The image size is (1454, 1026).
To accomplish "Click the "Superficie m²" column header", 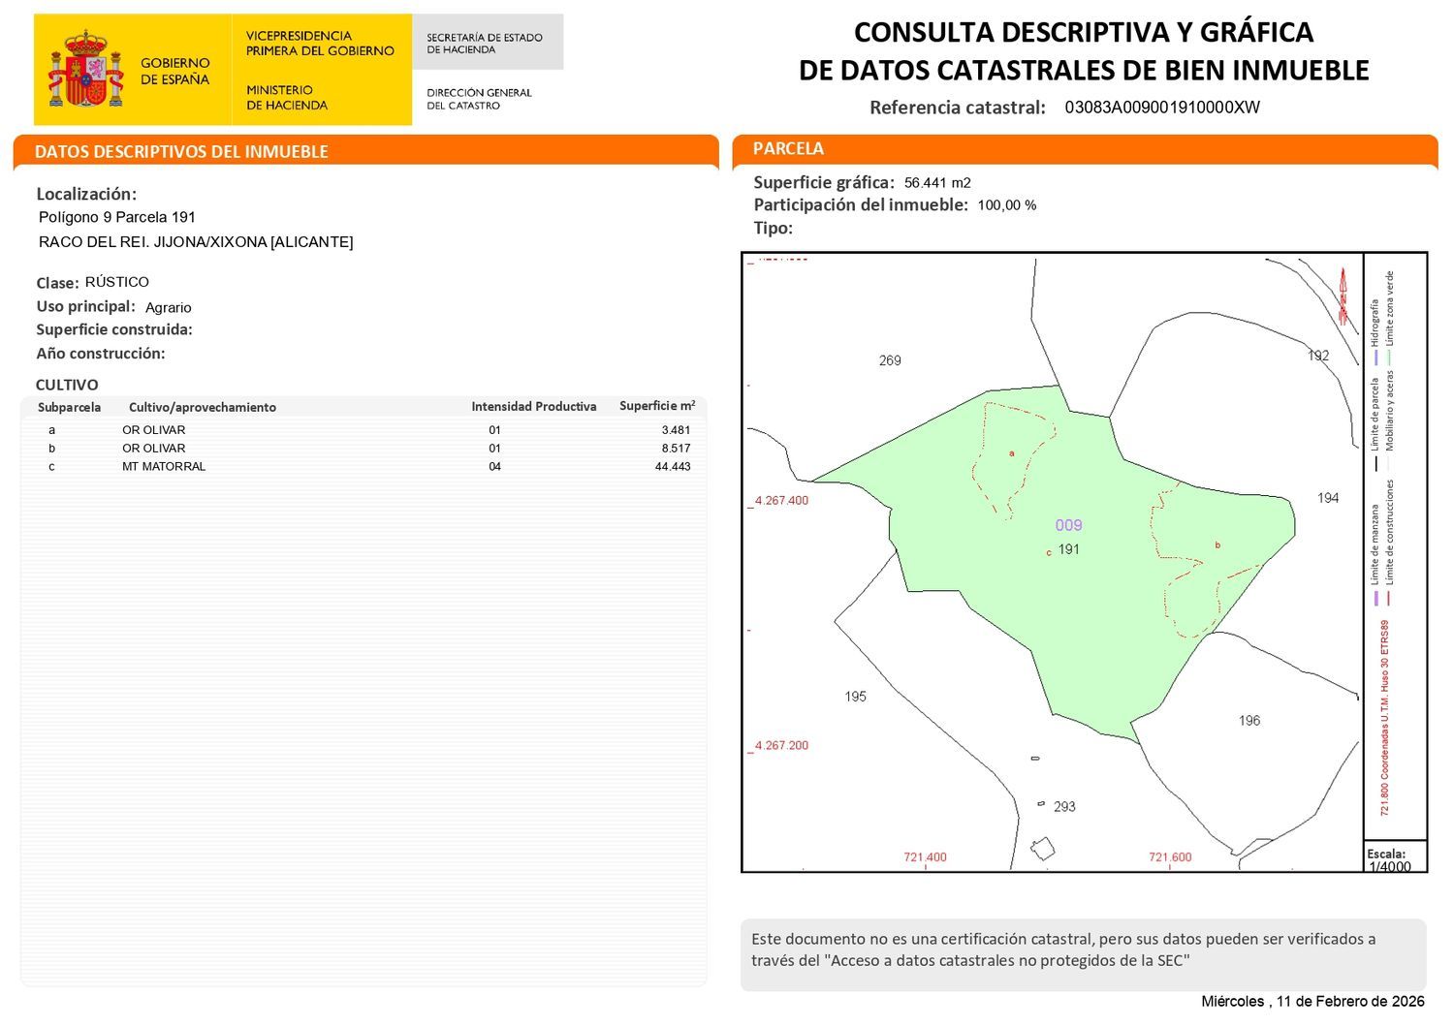I will point(657,406).
